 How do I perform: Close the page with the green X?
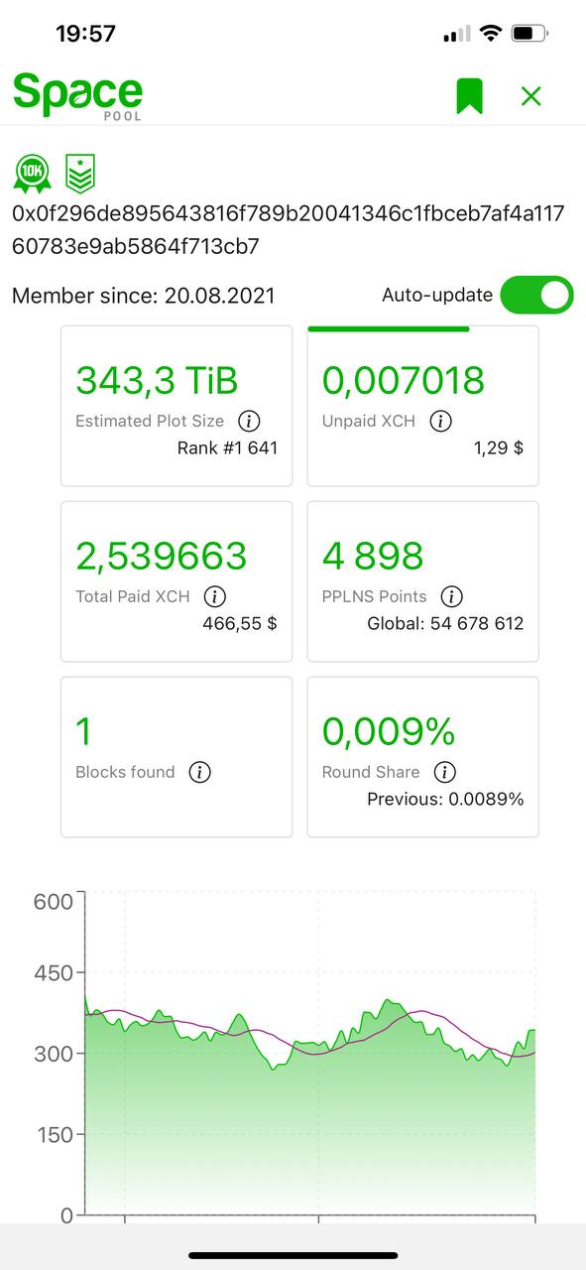531,96
